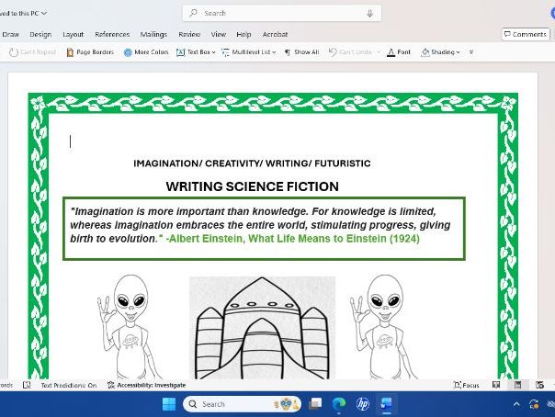
Task: Click the update sync tray icon
Action: pos(534,404)
